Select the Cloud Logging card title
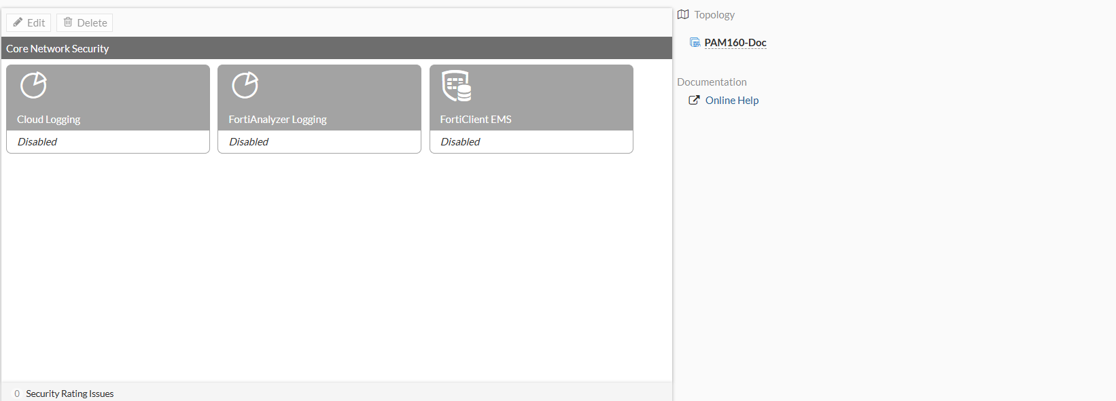This screenshot has width=1116, height=401. (49, 119)
